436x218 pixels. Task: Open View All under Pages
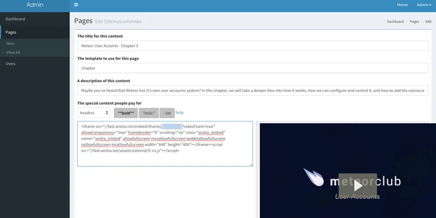click(x=13, y=52)
